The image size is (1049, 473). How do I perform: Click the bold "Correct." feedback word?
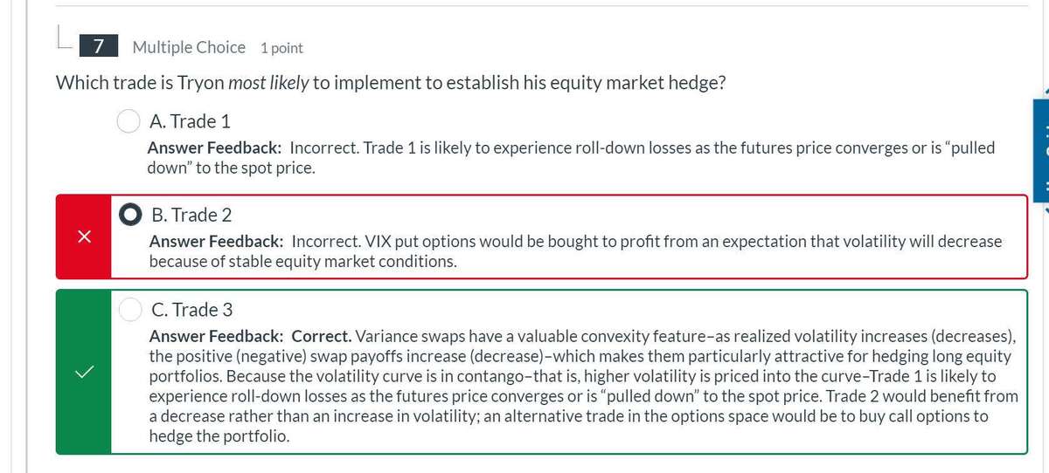point(322,336)
